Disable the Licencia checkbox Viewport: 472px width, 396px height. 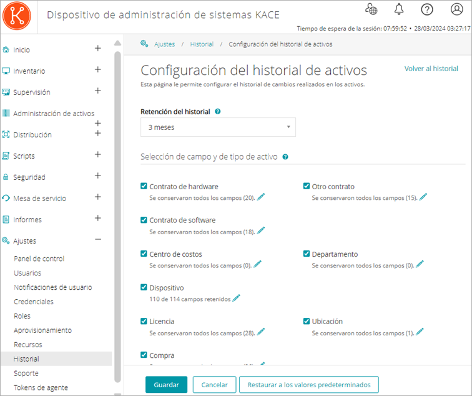(x=144, y=321)
